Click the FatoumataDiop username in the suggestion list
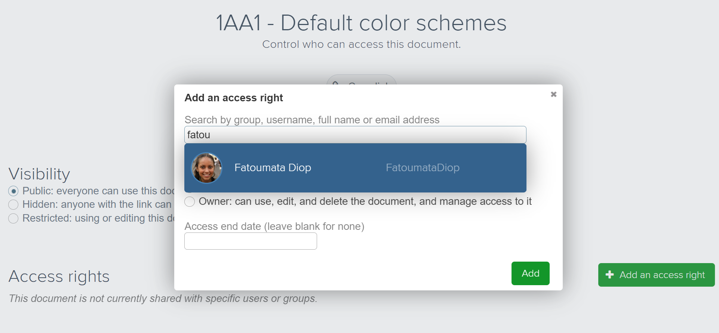 click(x=423, y=168)
